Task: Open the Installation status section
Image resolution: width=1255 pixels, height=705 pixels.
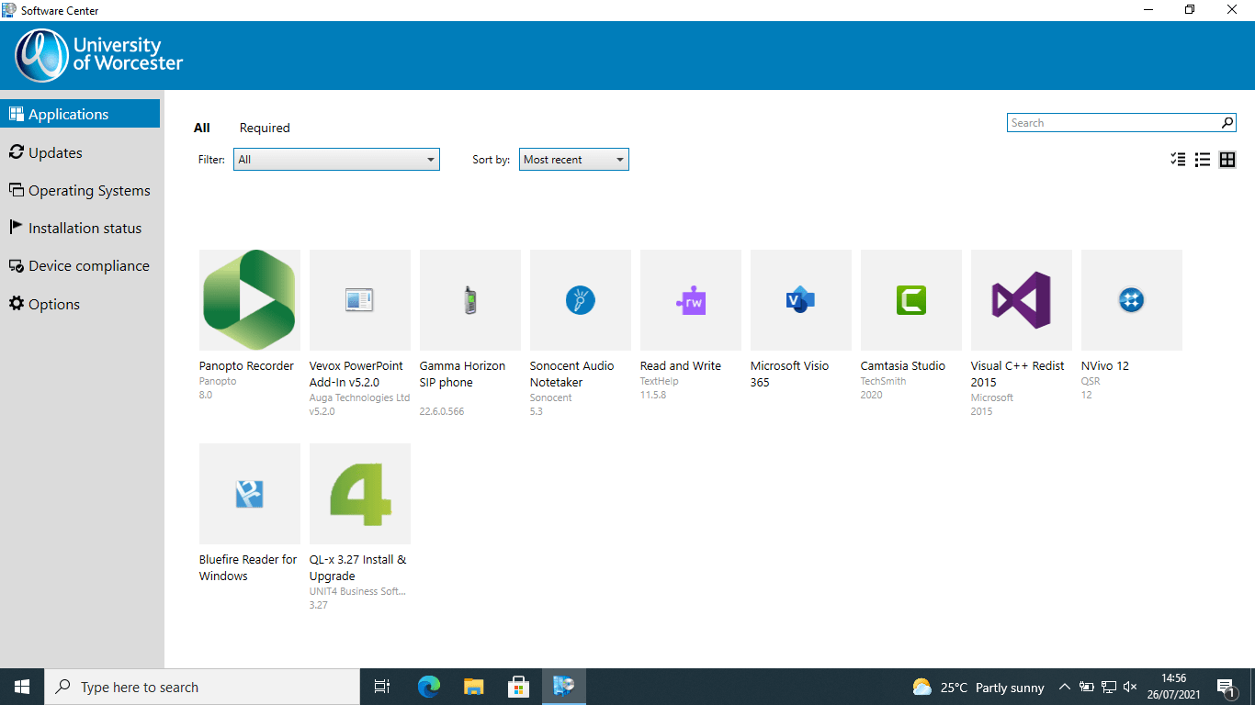Action: click(x=80, y=228)
